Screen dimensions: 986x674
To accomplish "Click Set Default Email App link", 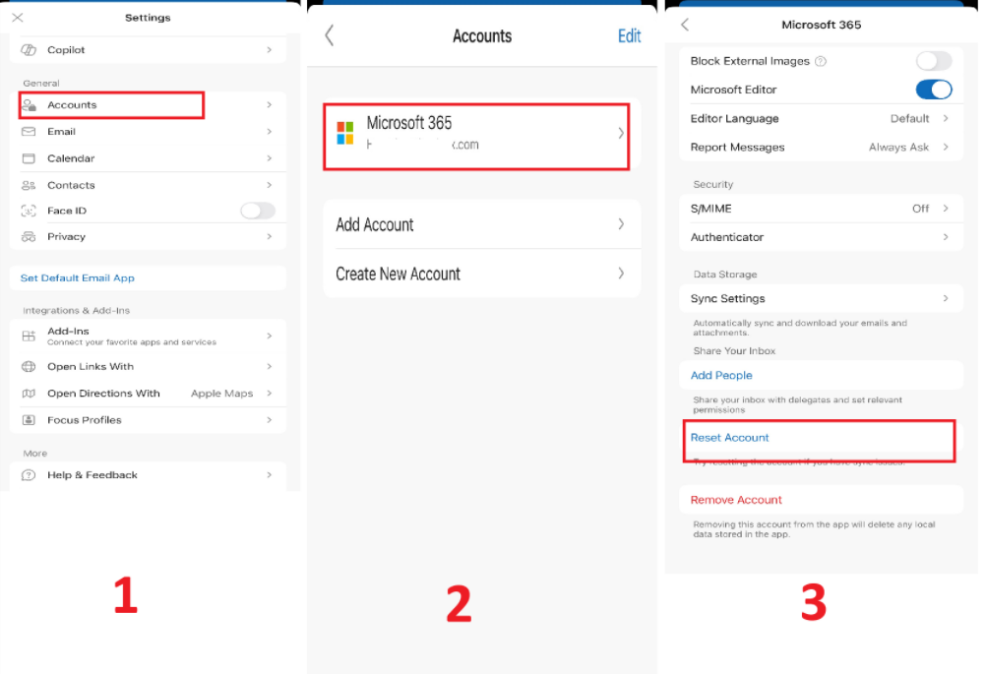I will click(x=78, y=277).
